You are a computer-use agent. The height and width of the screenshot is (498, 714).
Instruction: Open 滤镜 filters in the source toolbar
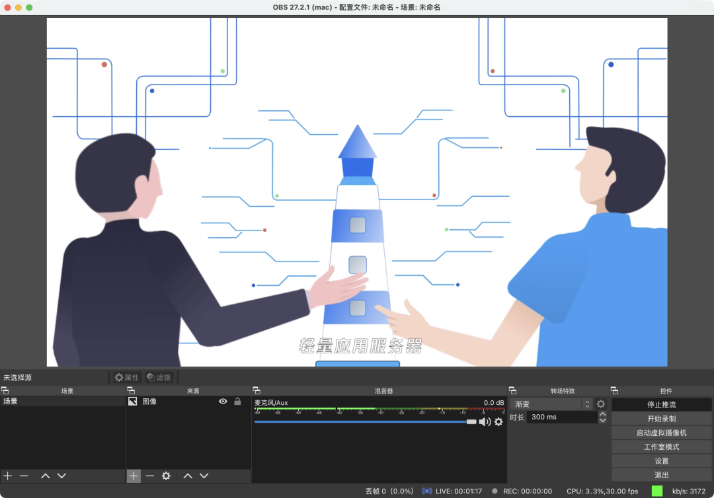(x=159, y=378)
